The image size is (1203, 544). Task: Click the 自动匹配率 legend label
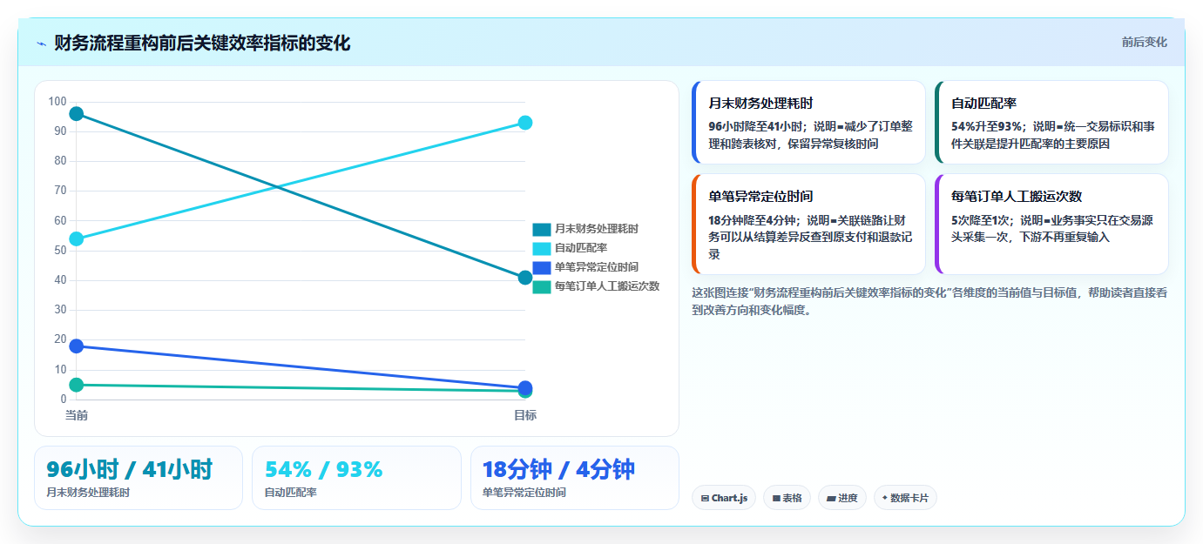[581, 248]
